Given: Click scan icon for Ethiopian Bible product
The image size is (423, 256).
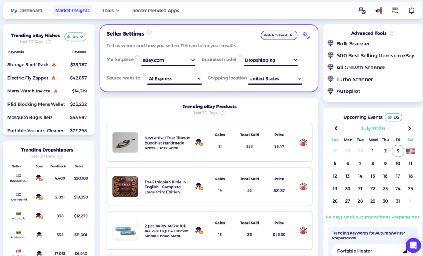Looking at the screenshot, I should coord(200,186).
